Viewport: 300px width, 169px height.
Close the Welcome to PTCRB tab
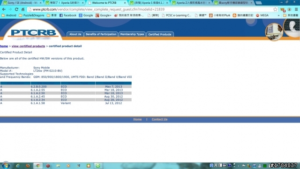(x=125, y=3)
